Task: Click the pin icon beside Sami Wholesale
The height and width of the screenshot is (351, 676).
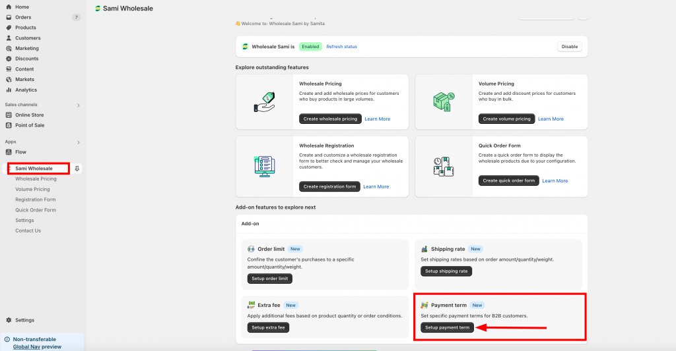Action: pos(77,169)
